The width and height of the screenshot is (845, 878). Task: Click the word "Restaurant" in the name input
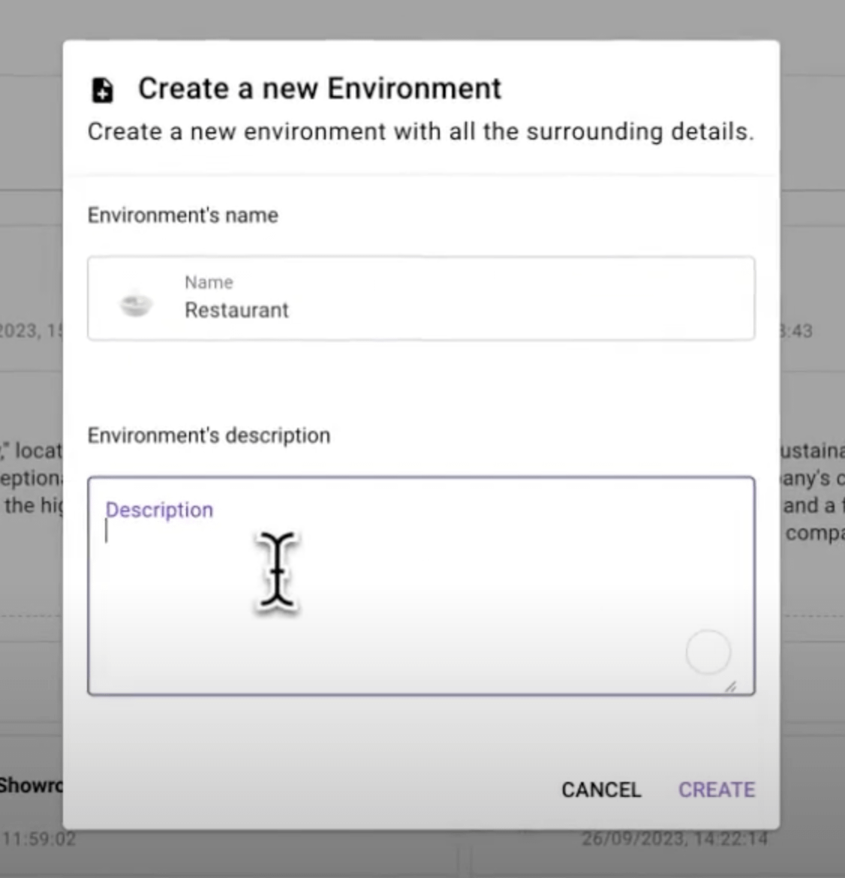click(236, 311)
